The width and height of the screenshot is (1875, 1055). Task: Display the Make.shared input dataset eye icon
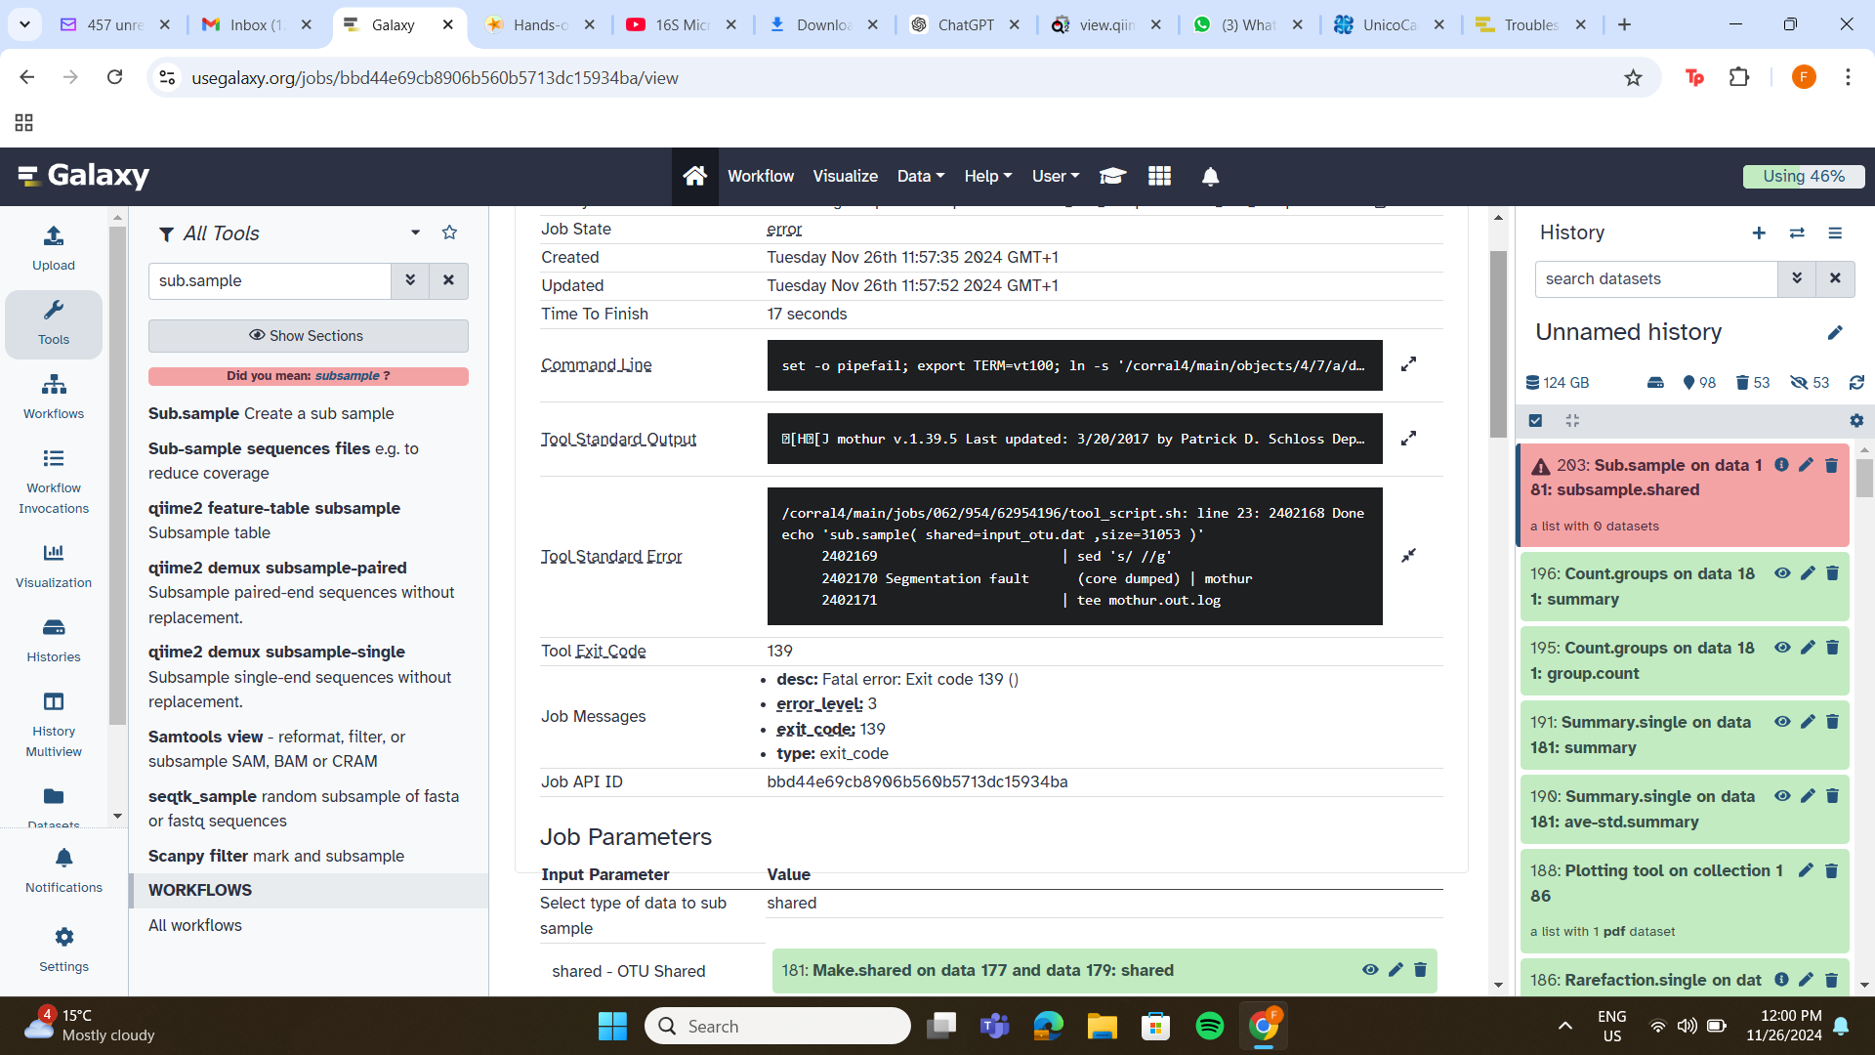click(x=1370, y=970)
